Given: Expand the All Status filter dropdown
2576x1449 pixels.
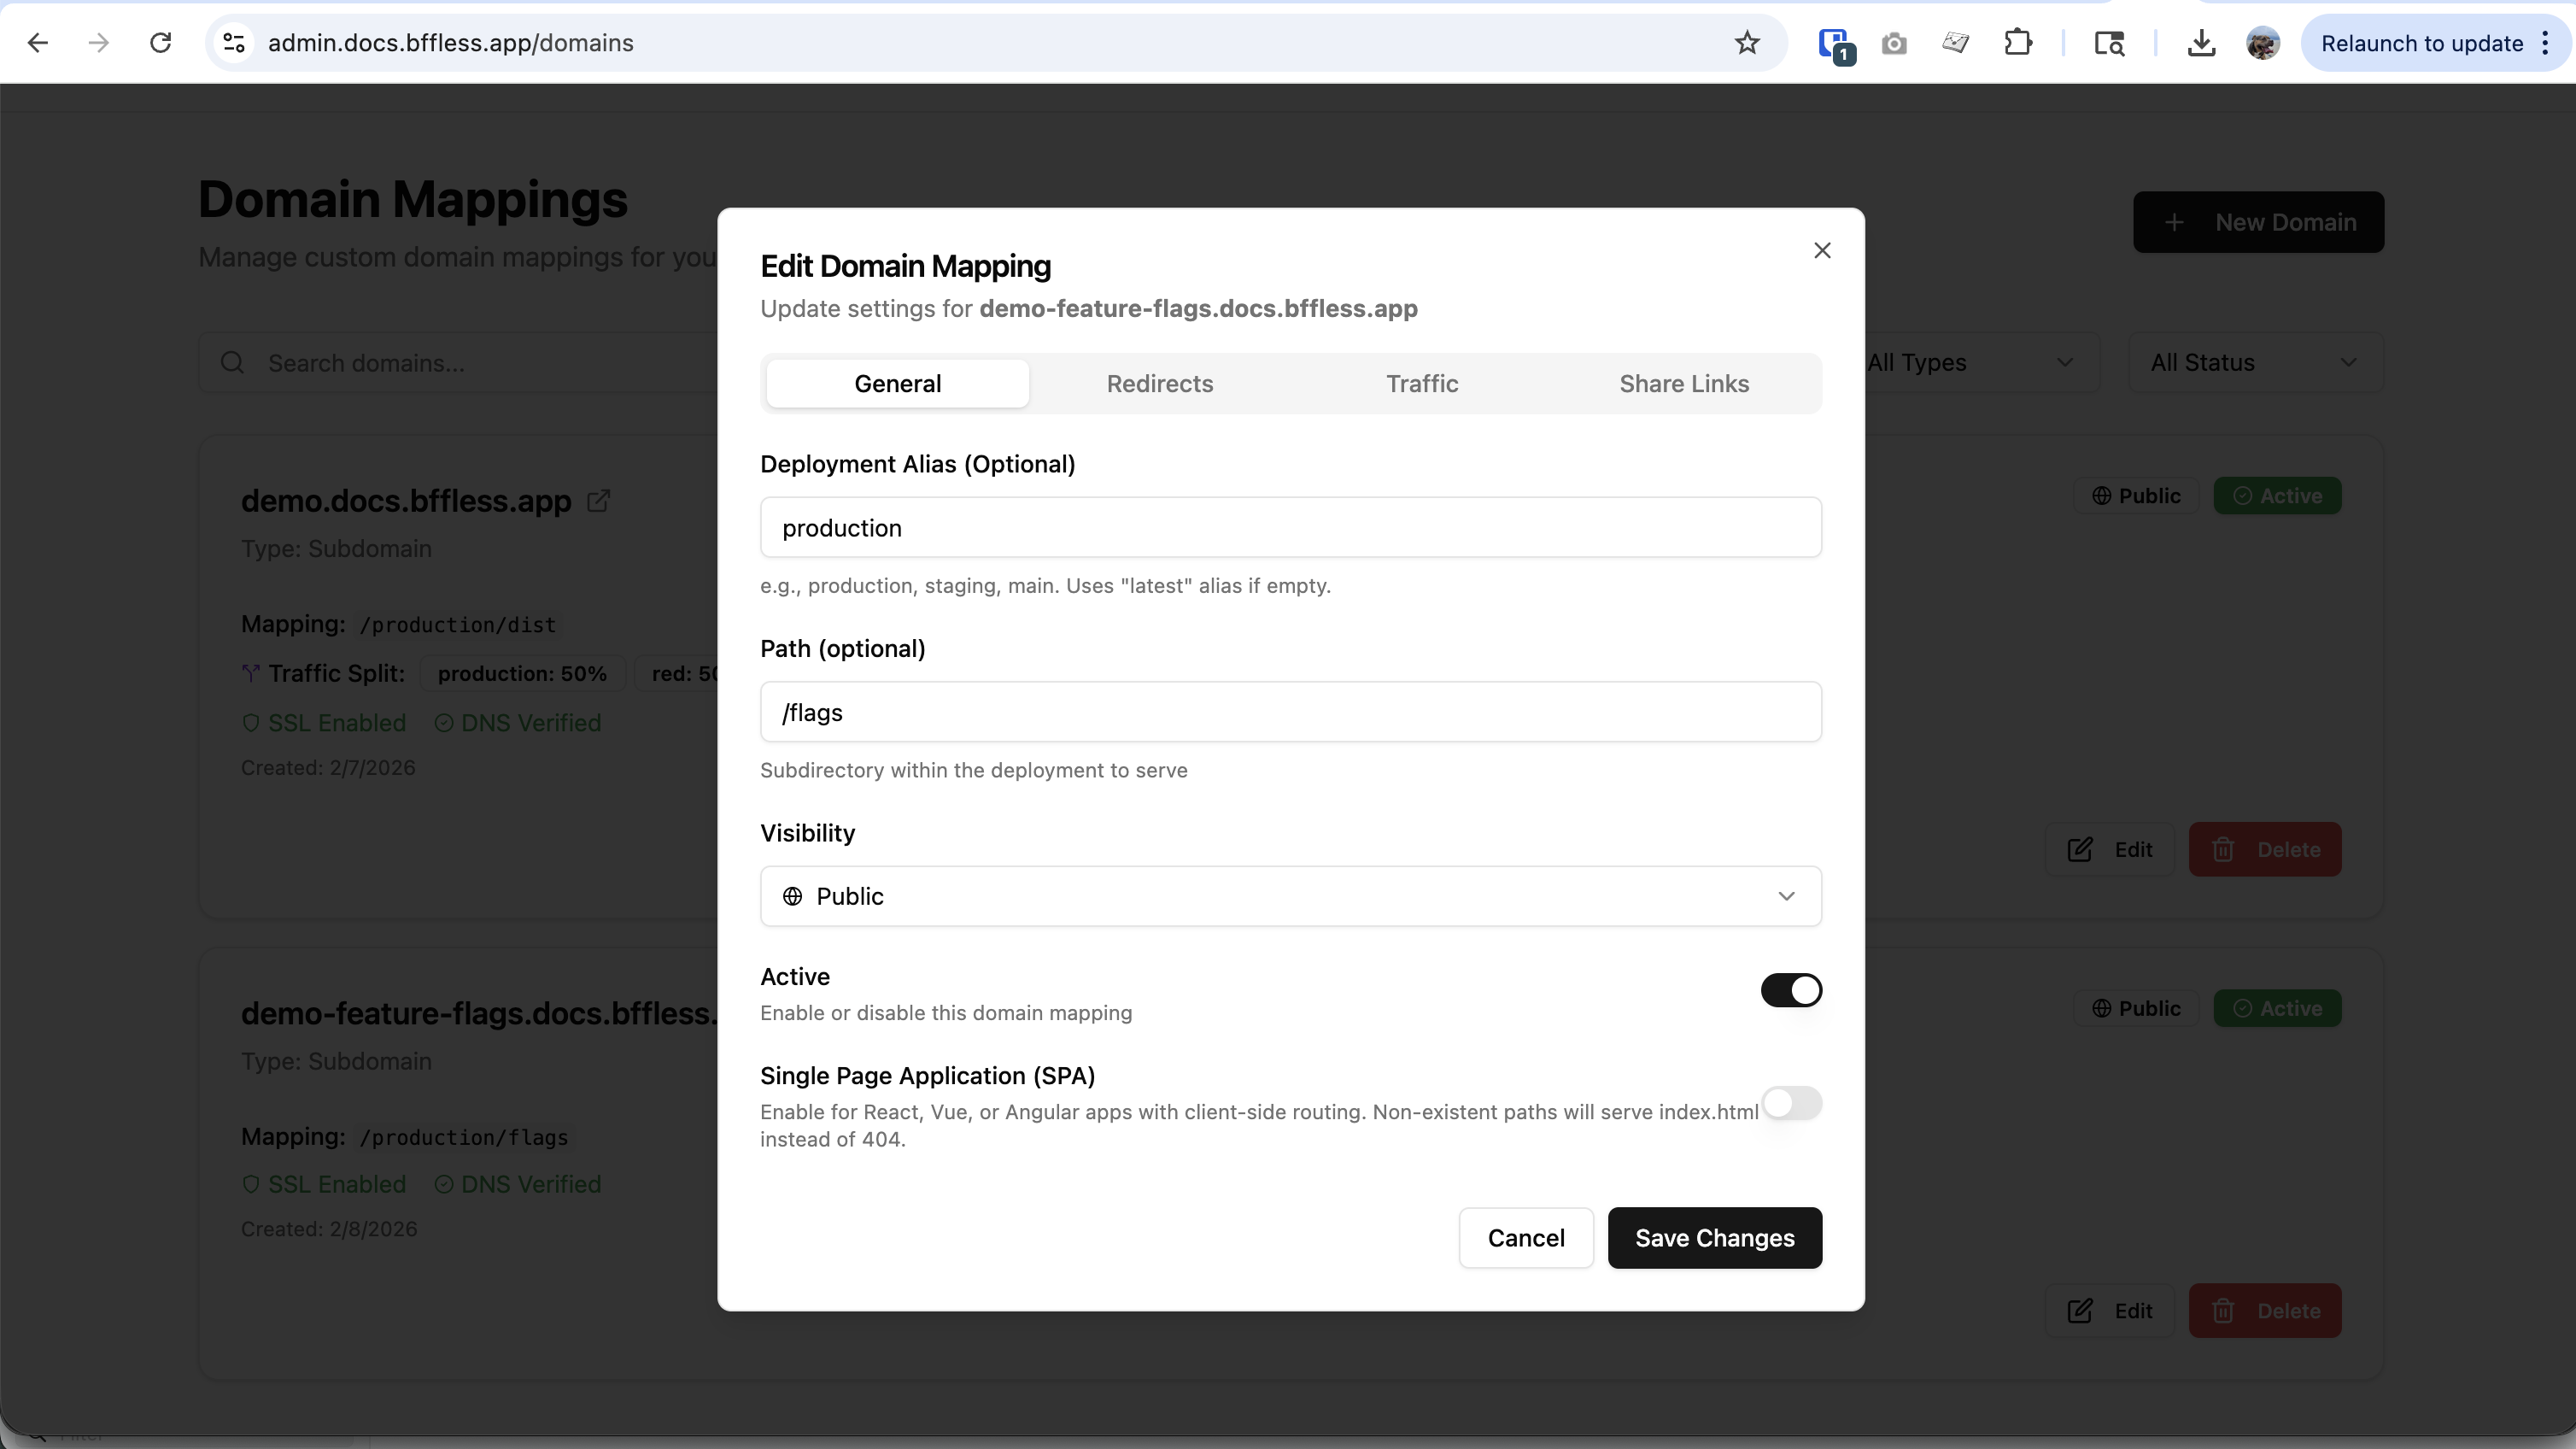Looking at the screenshot, I should point(2254,362).
